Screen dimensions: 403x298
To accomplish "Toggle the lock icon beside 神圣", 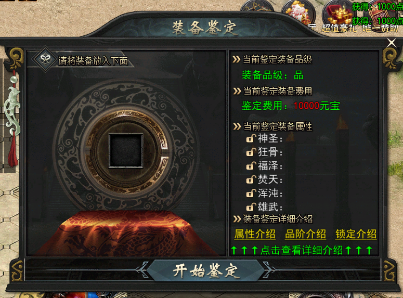I will pos(251,138).
